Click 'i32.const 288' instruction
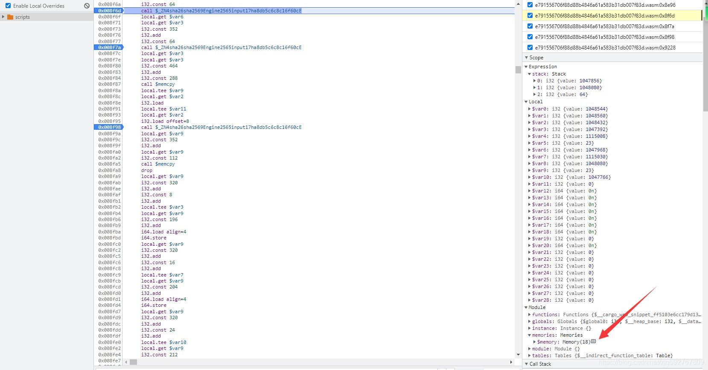708x370 pixels. [159, 78]
